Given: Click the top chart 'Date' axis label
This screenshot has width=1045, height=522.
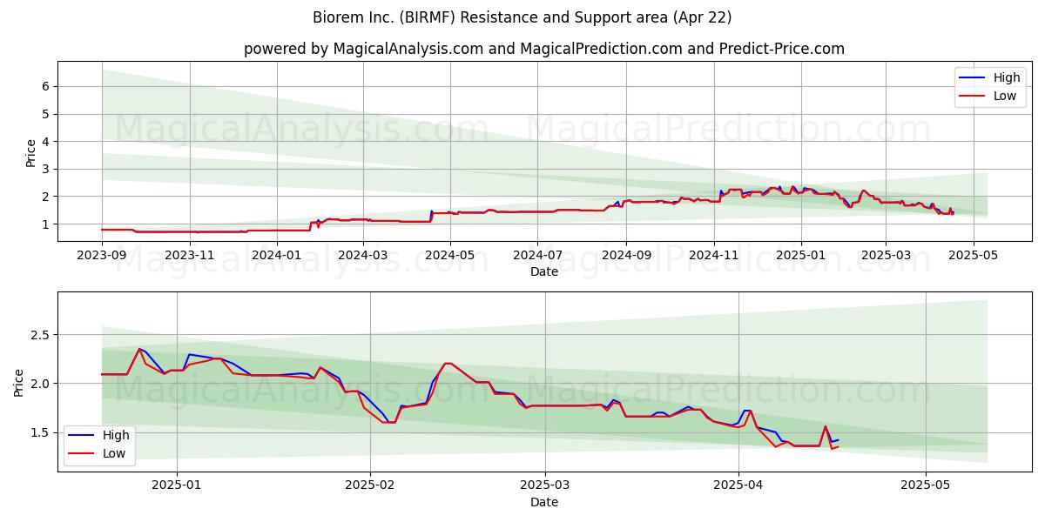Looking at the screenshot, I should tap(544, 272).
